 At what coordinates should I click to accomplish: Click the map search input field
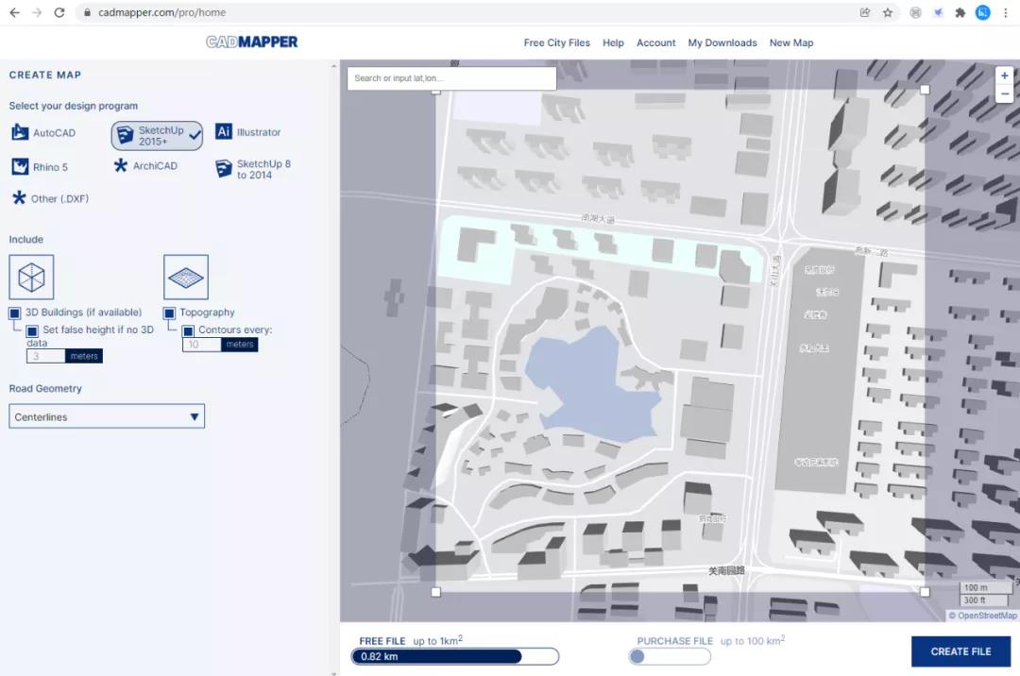[x=451, y=78]
